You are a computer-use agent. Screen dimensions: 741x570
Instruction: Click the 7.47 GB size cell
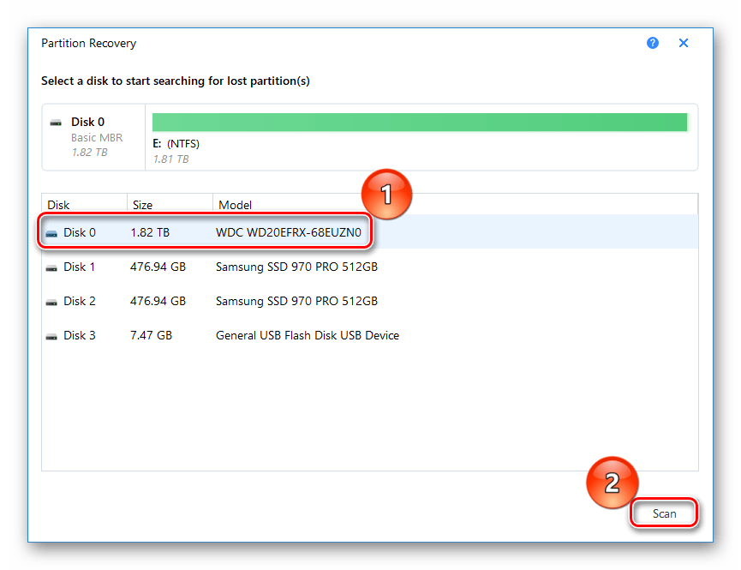pyautogui.click(x=152, y=335)
